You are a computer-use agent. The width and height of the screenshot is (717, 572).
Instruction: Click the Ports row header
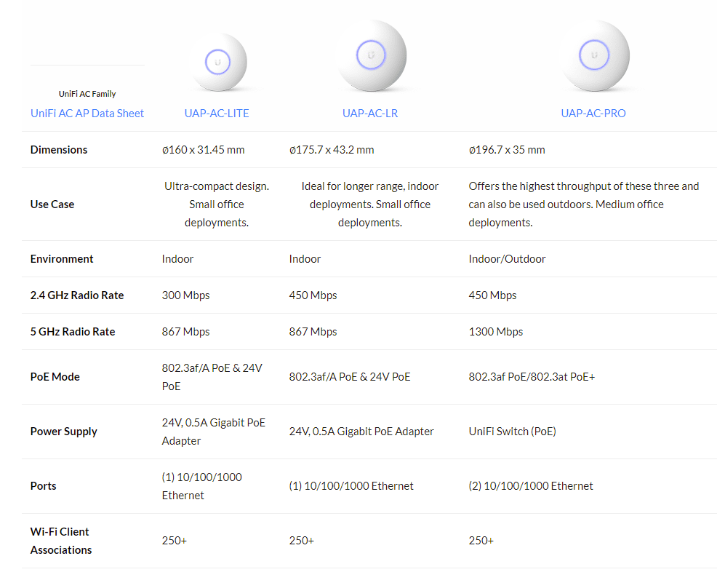(44, 486)
